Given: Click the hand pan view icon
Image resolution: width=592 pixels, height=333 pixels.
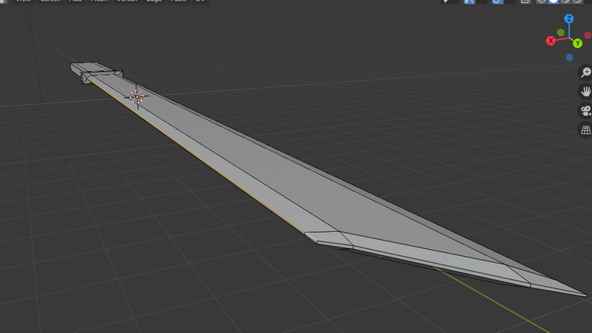Looking at the screenshot, I should tap(585, 92).
